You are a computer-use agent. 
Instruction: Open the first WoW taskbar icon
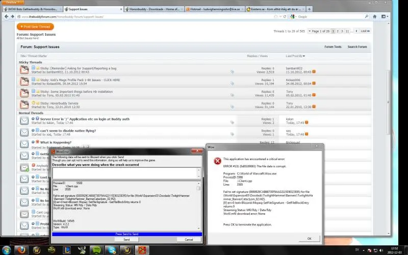coord(37,250)
